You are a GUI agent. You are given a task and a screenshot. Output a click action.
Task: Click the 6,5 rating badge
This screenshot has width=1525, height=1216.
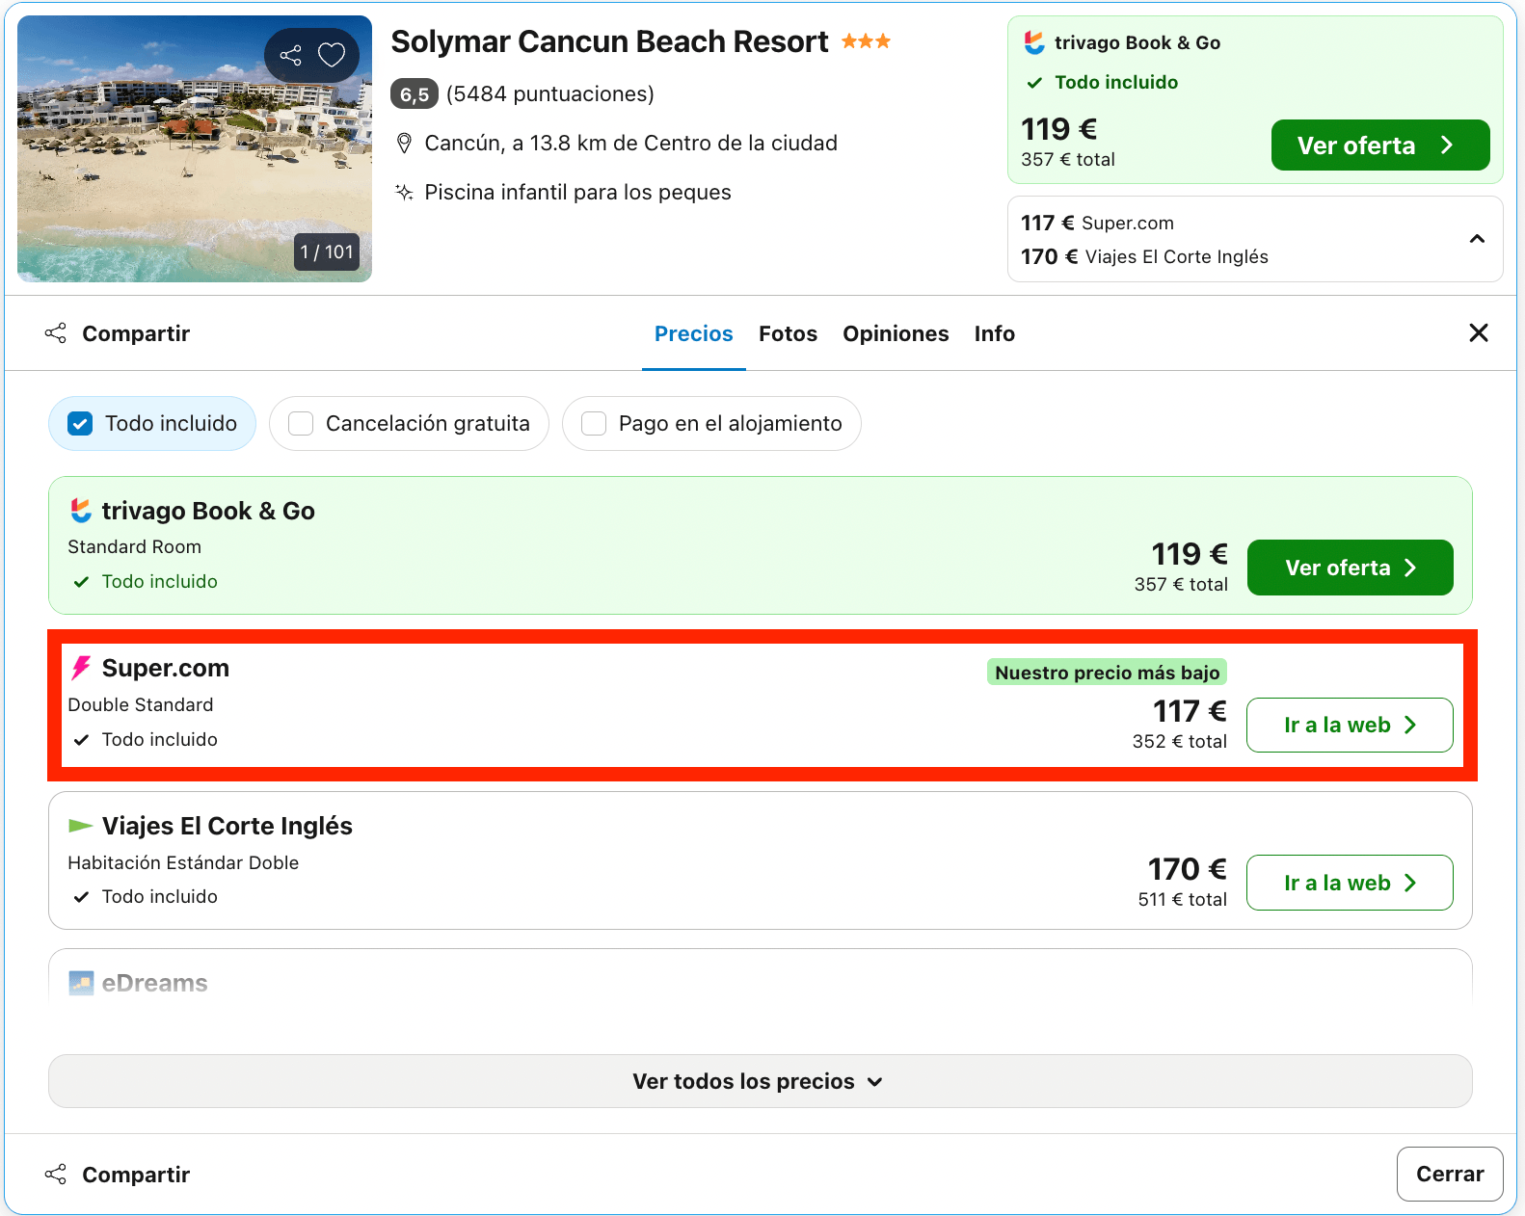pos(415,94)
